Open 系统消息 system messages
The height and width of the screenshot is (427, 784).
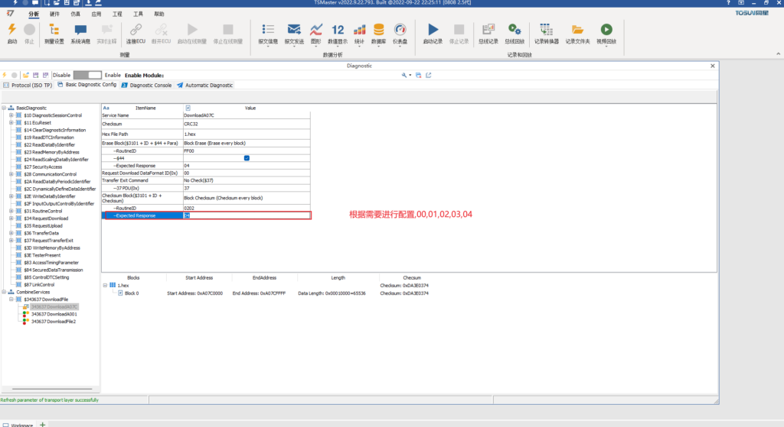80,32
